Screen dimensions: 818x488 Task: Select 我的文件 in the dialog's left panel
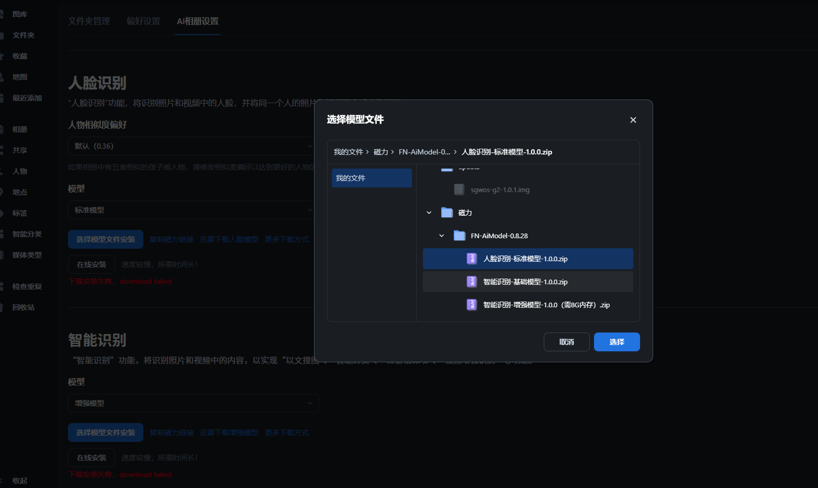pyautogui.click(x=372, y=178)
